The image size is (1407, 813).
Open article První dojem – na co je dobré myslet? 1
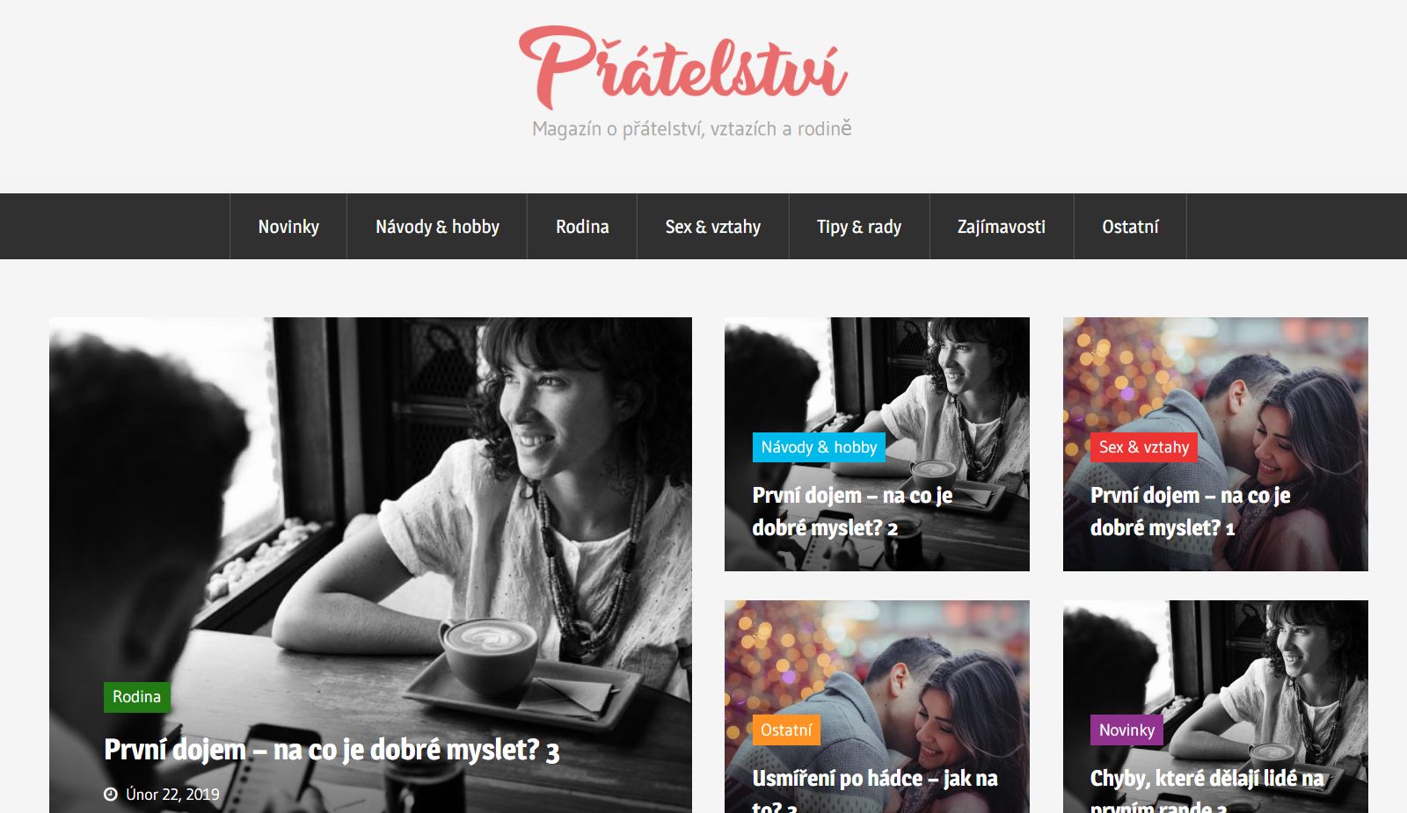tap(1191, 512)
